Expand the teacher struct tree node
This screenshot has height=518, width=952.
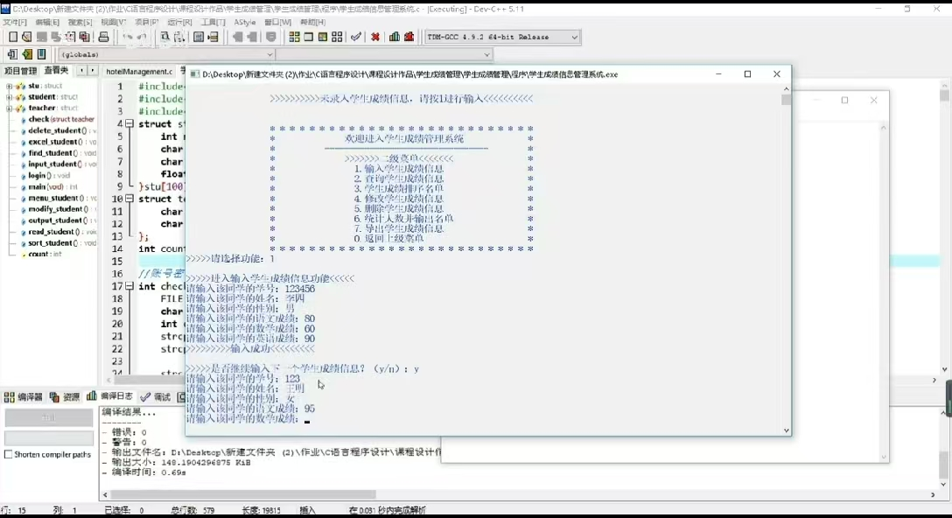(x=9, y=108)
